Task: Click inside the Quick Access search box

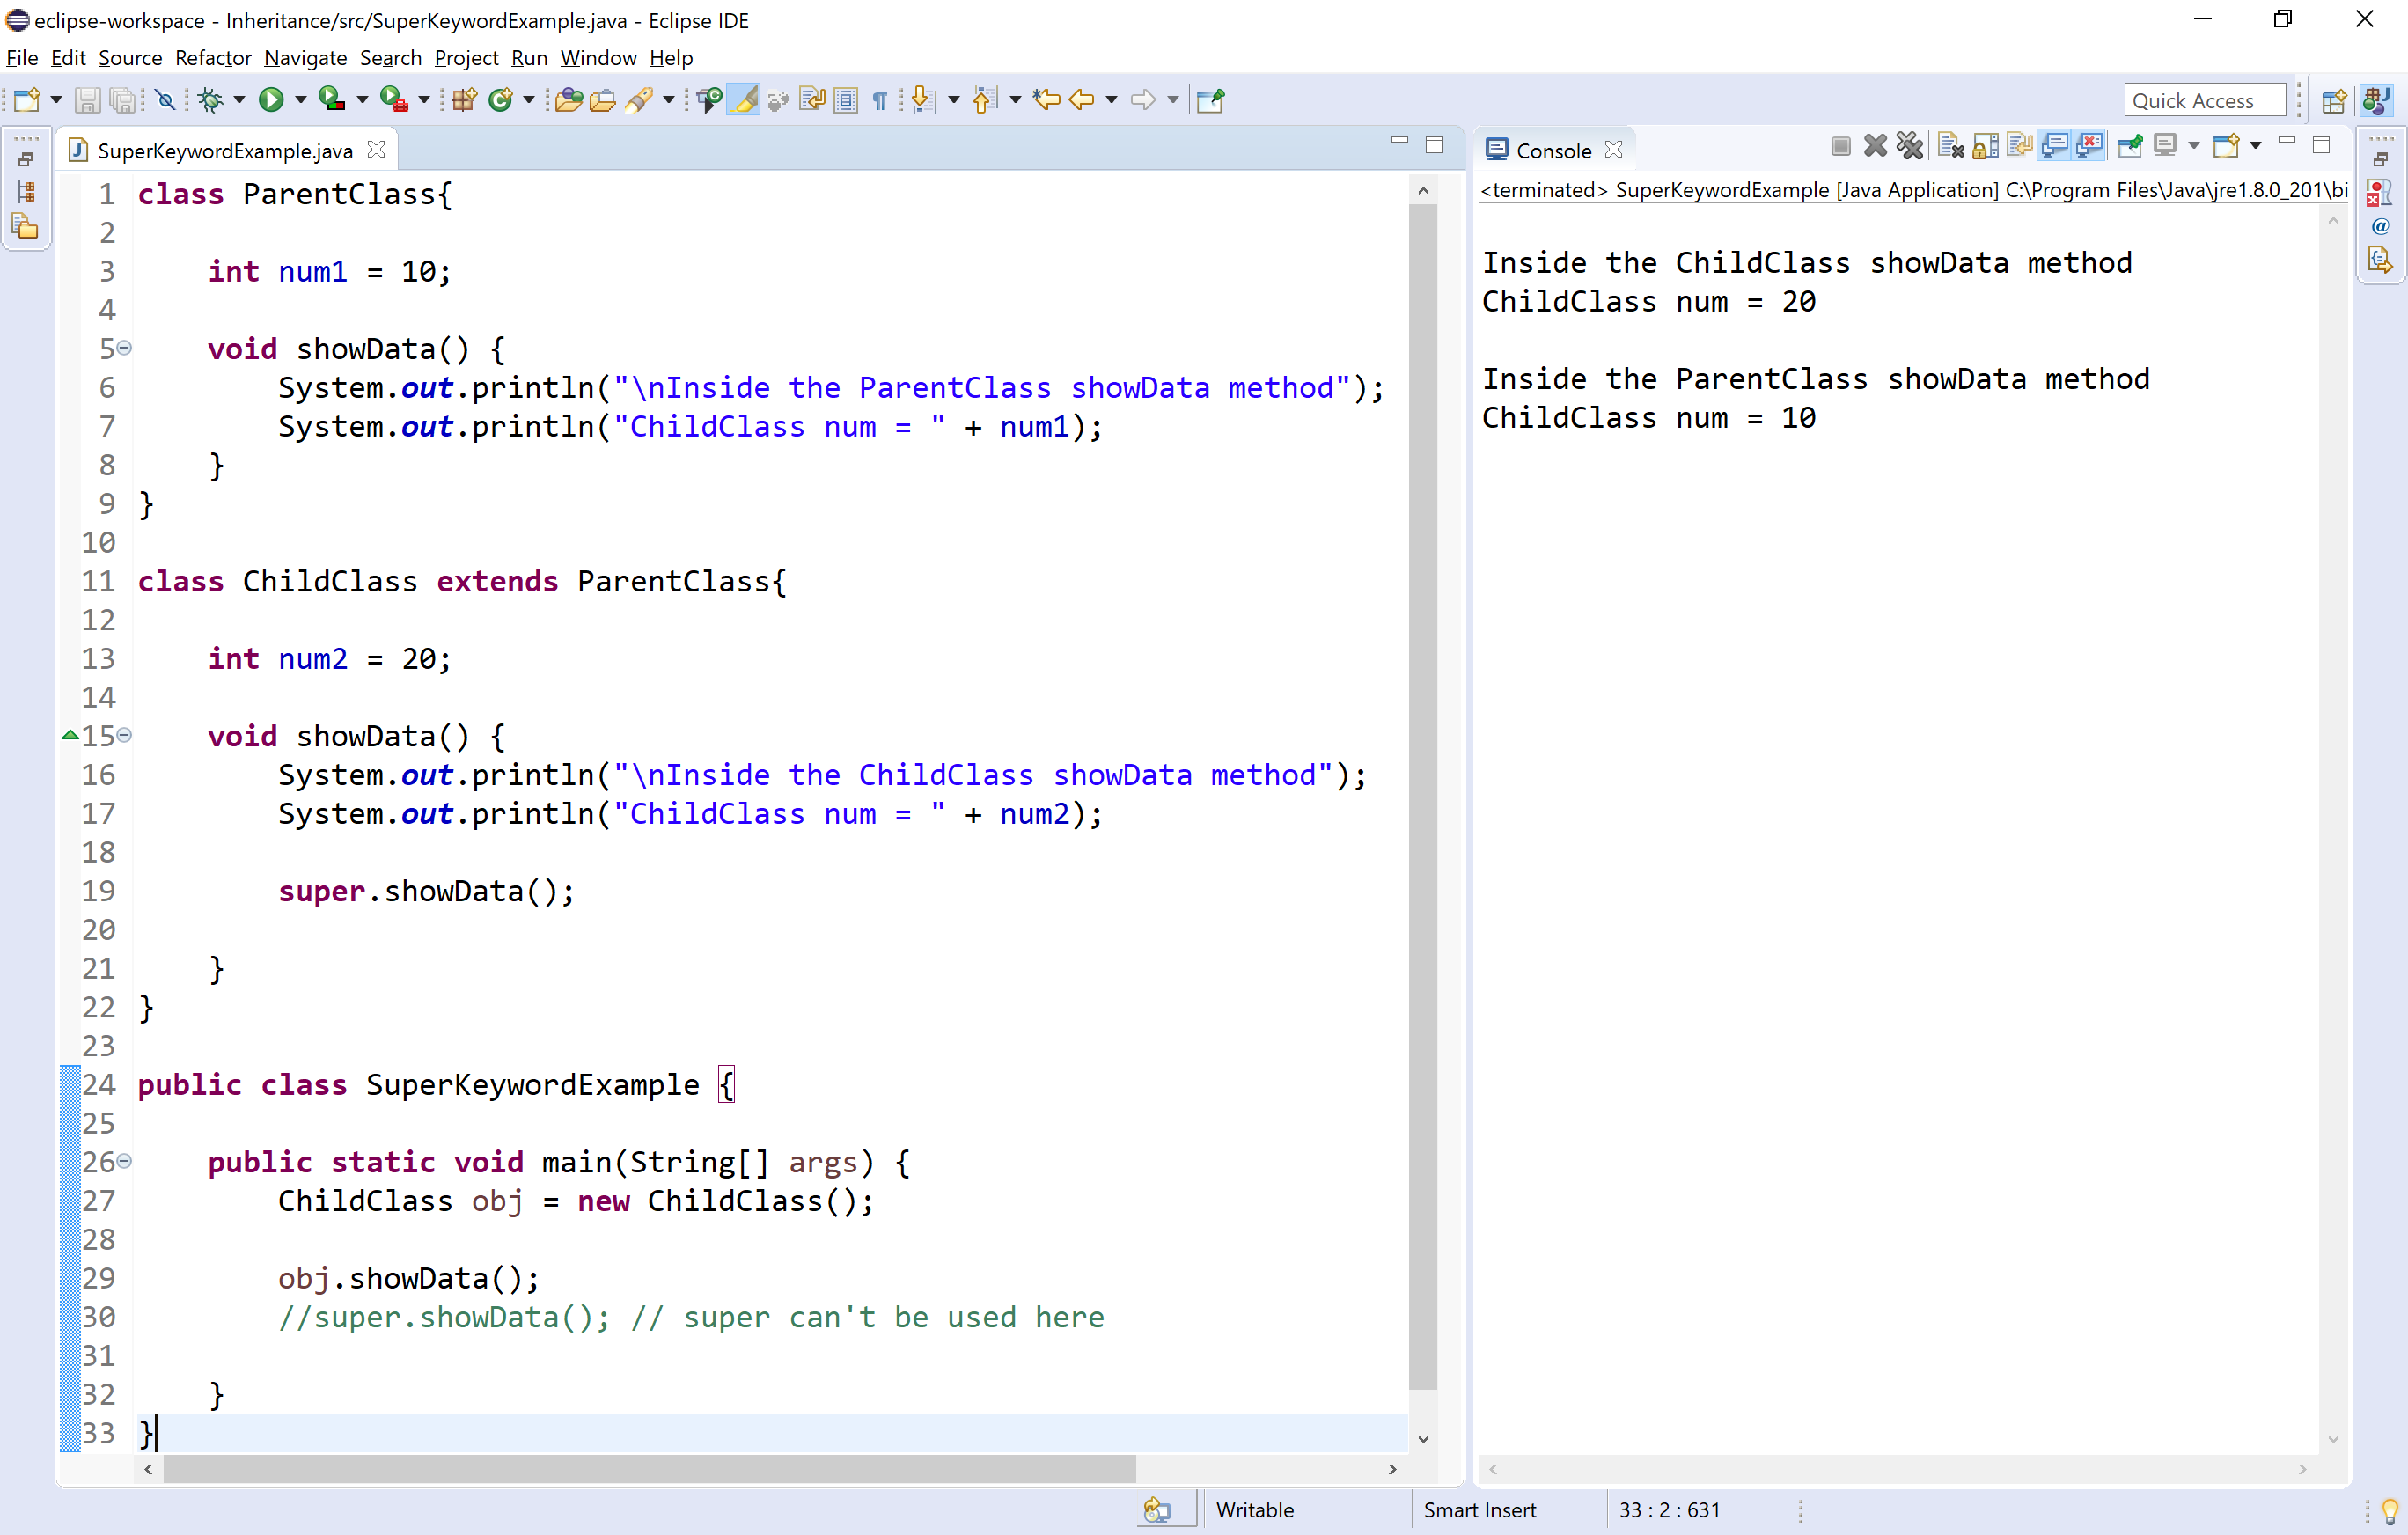Action: tap(2204, 99)
